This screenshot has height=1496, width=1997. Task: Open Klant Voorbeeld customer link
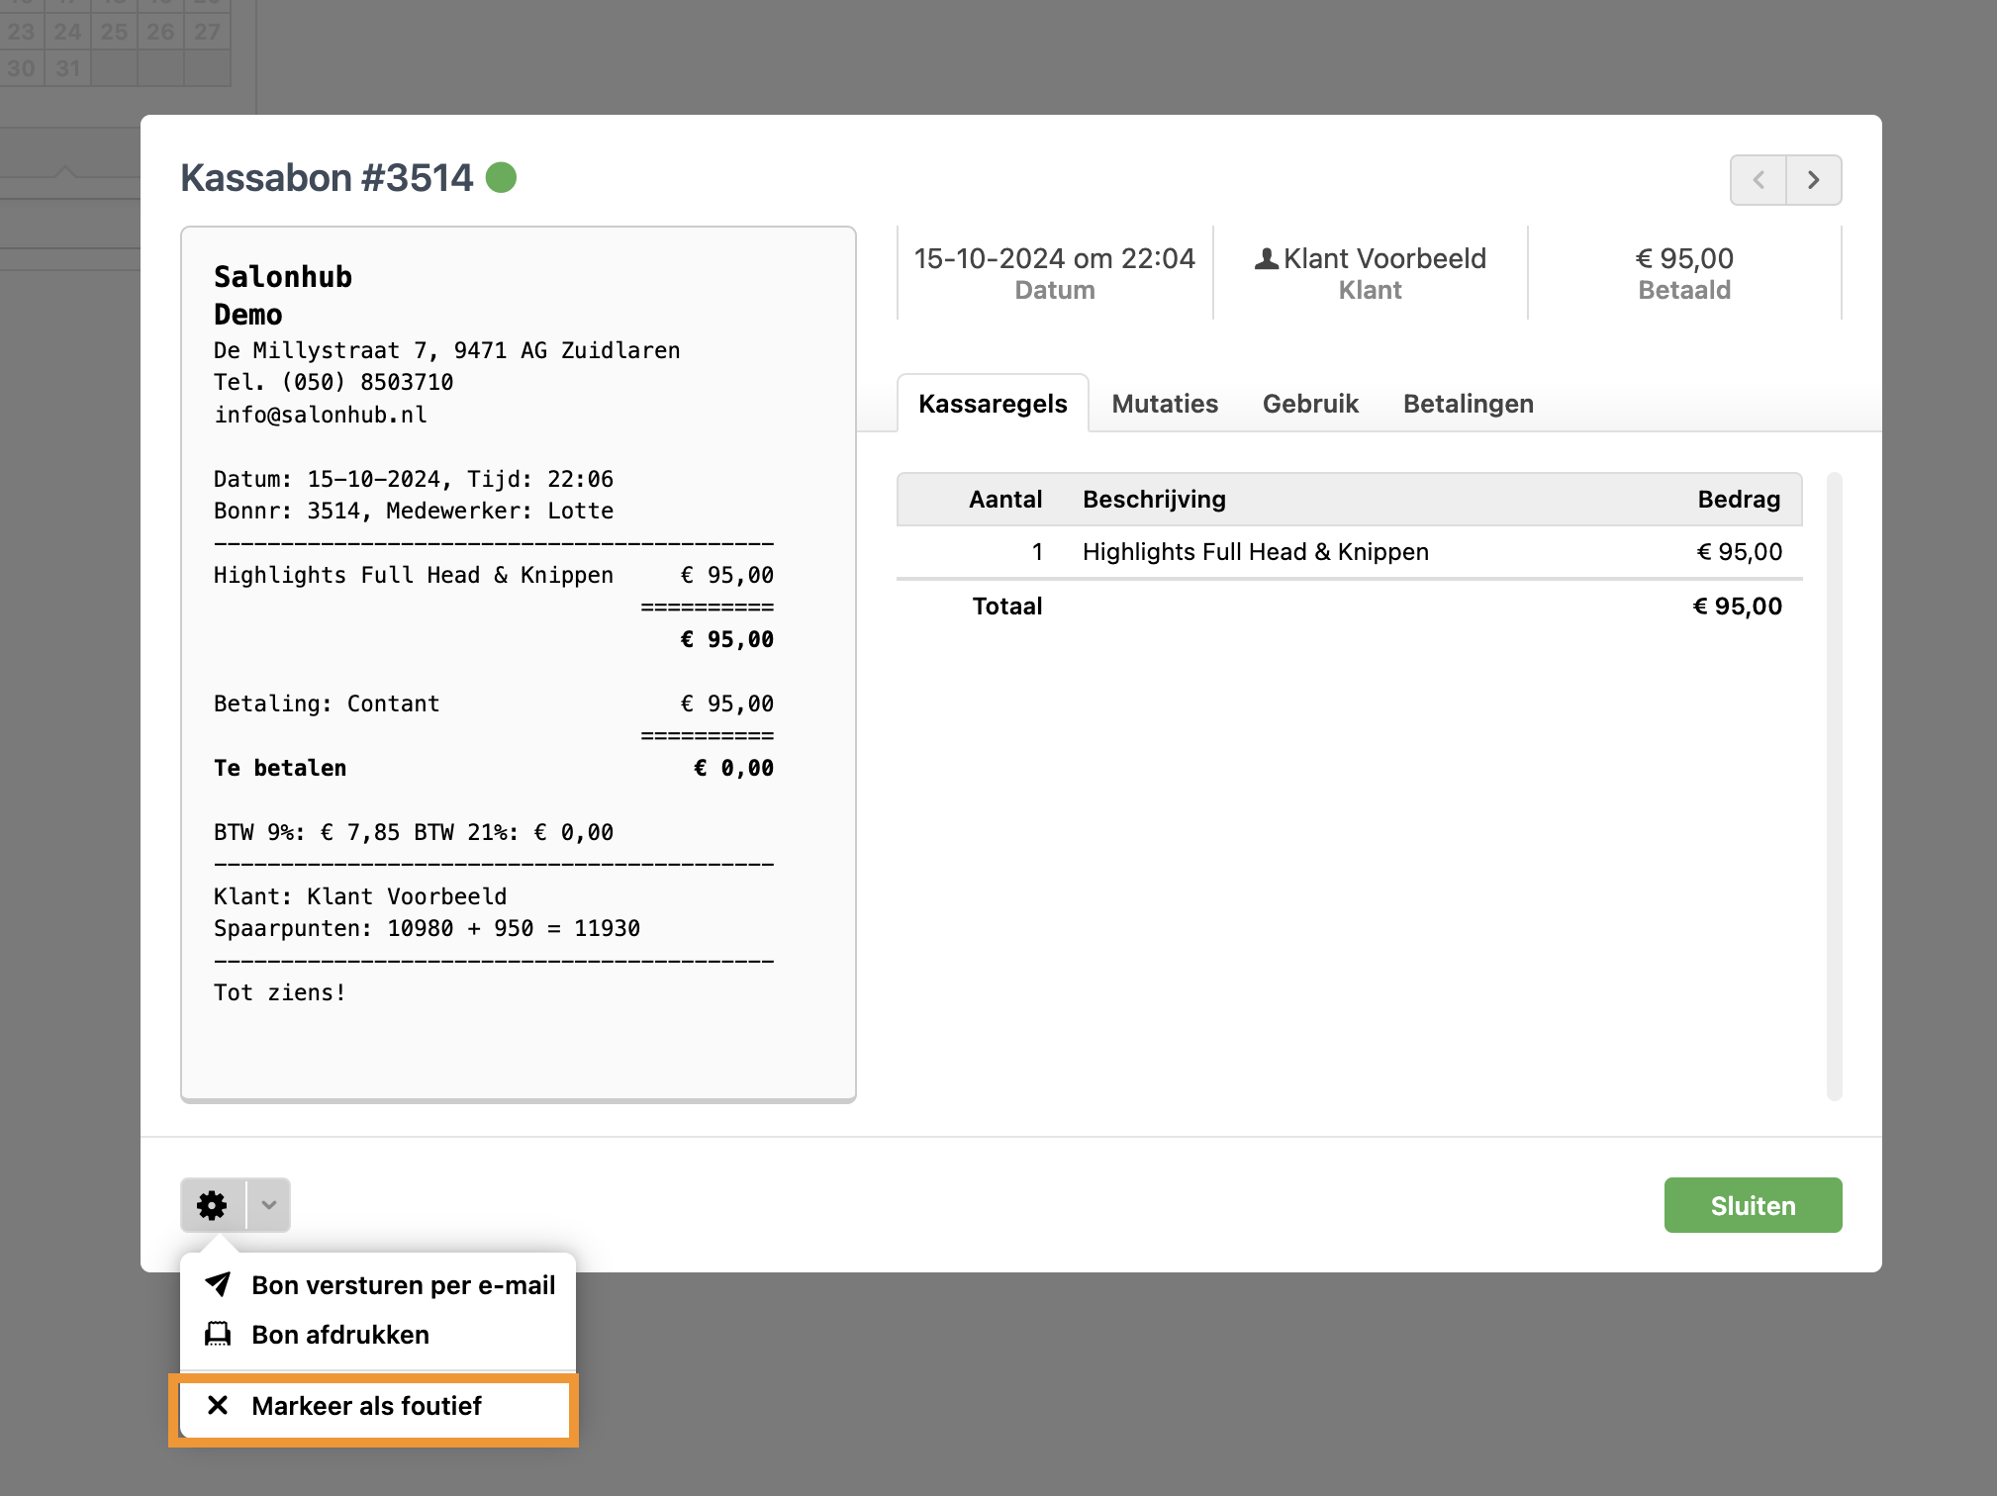1383,259
